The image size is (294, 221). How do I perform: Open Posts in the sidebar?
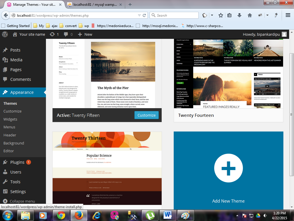click(15, 50)
